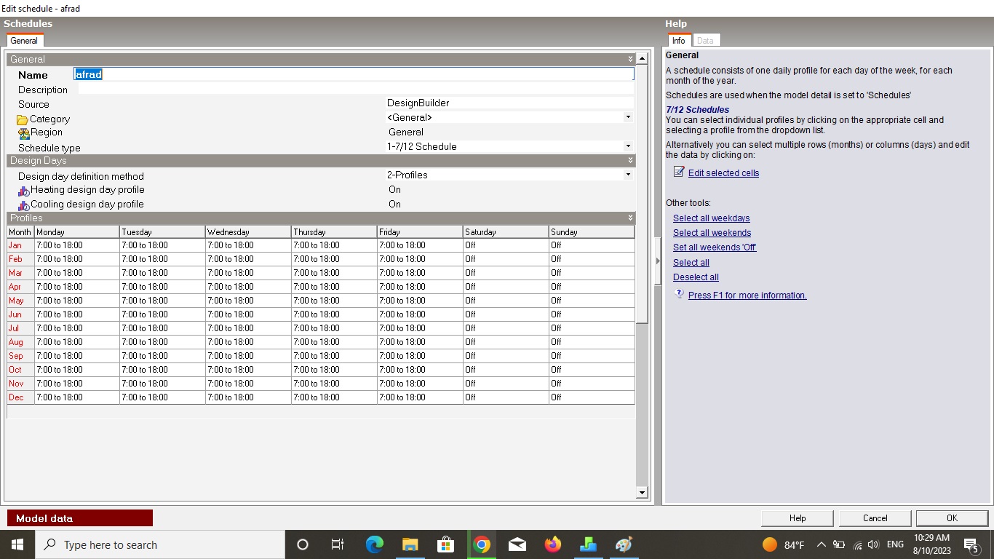This screenshot has width=994, height=559.
Task: Click the Cancel button
Action: coord(875,518)
